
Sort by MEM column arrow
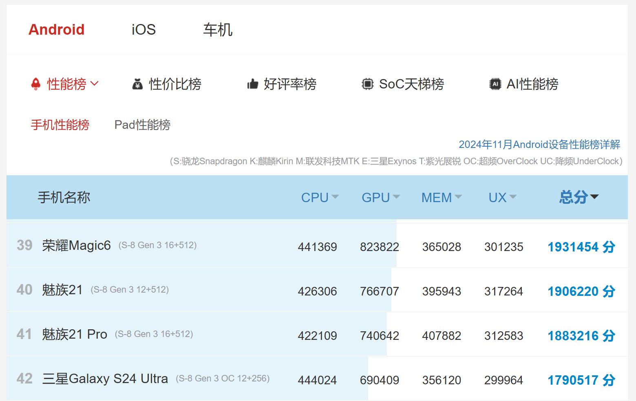[458, 197]
